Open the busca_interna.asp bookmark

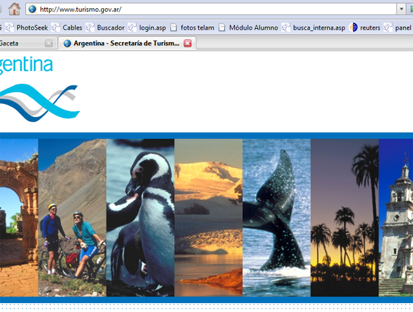(313, 28)
